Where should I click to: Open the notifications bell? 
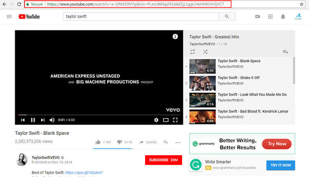[283, 16]
